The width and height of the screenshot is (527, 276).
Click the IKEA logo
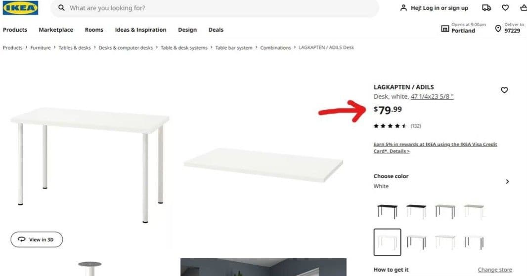click(x=20, y=8)
